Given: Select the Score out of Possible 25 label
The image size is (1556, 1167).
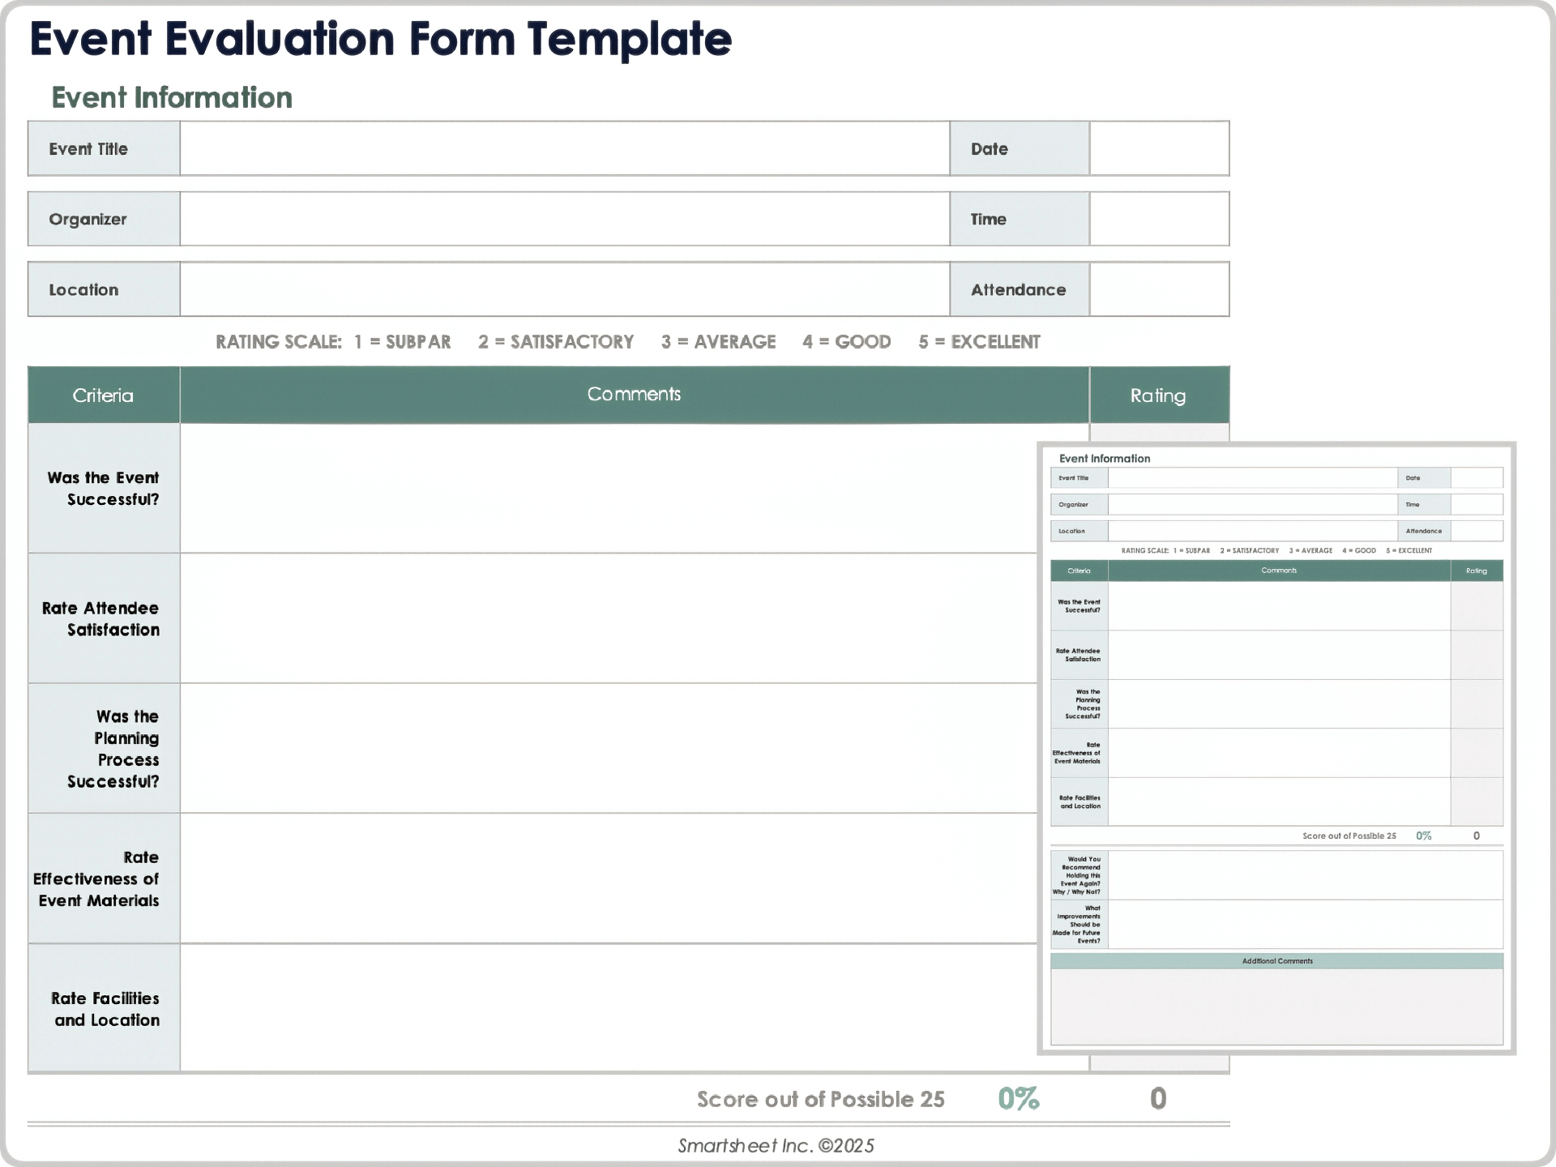Looking at the screenshot, I should (x=821, y=1099).
